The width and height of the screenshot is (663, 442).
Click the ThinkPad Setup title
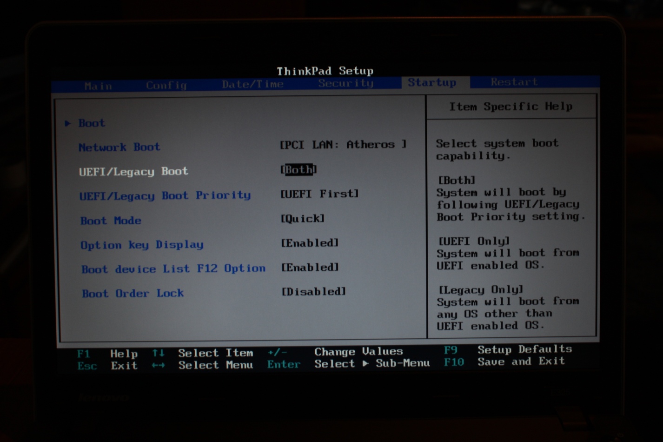[x=325, y=71]
